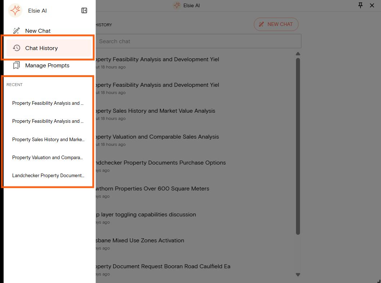
Task: Click the NEW CHAT button in history pane
Action: click(276, 24)
